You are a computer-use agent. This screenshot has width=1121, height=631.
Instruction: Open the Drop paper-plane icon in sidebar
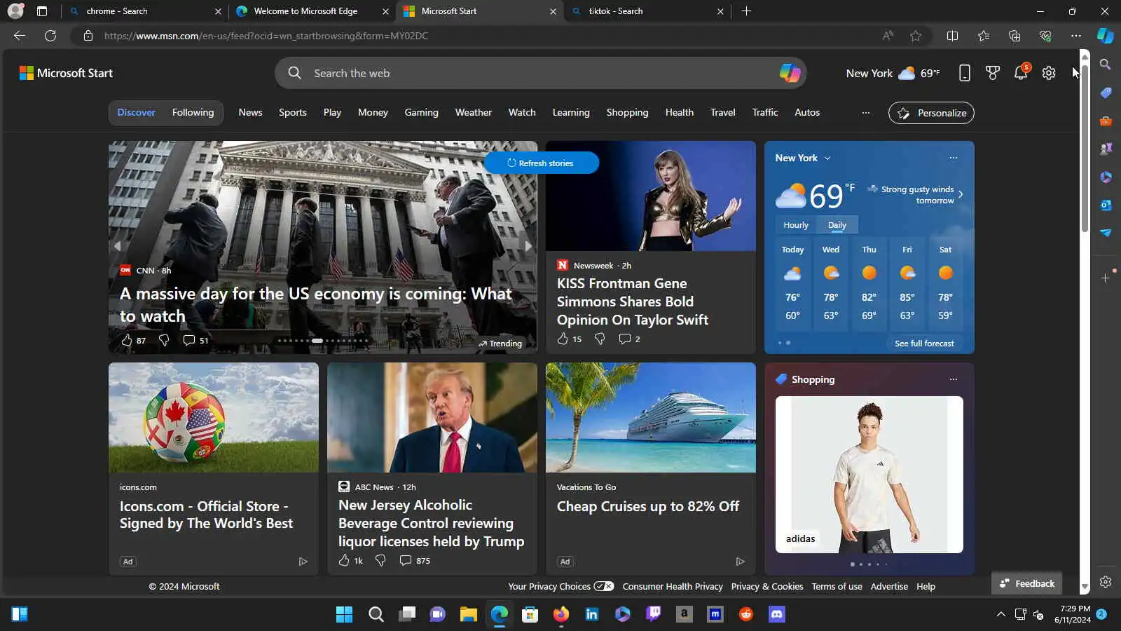(x=1106, y=233)
